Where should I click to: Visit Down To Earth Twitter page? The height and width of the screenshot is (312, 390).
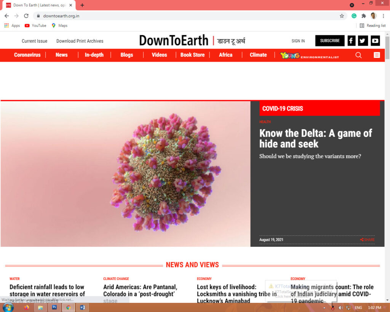pos(363,40)
